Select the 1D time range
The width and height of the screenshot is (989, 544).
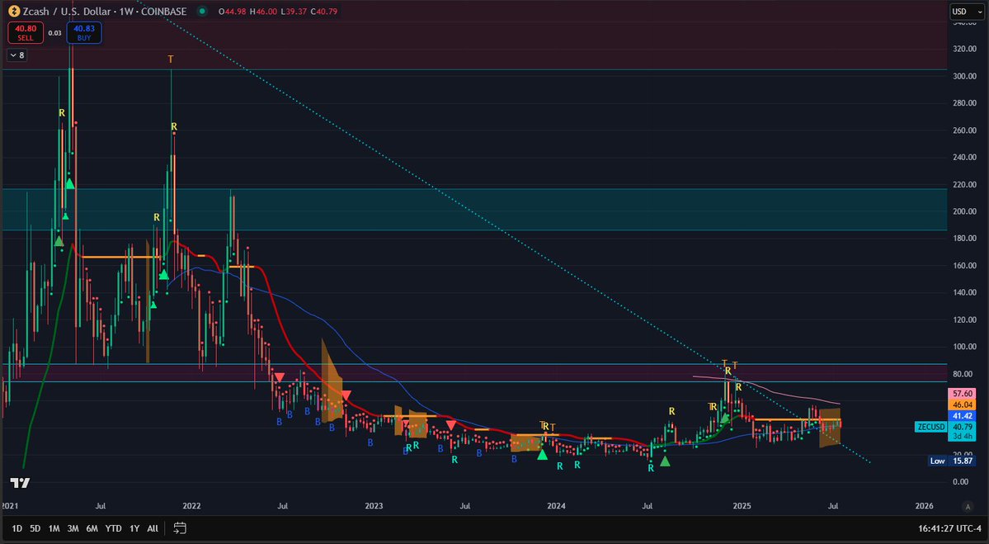pyautogui.click(x=17, y=528)
